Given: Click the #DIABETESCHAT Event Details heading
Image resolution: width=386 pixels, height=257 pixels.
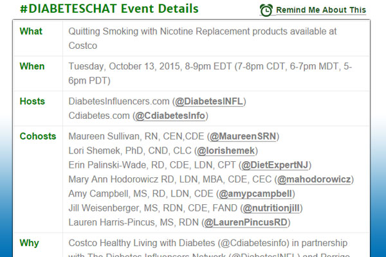Looking at the screenshot, I should [x=109, y=9].
